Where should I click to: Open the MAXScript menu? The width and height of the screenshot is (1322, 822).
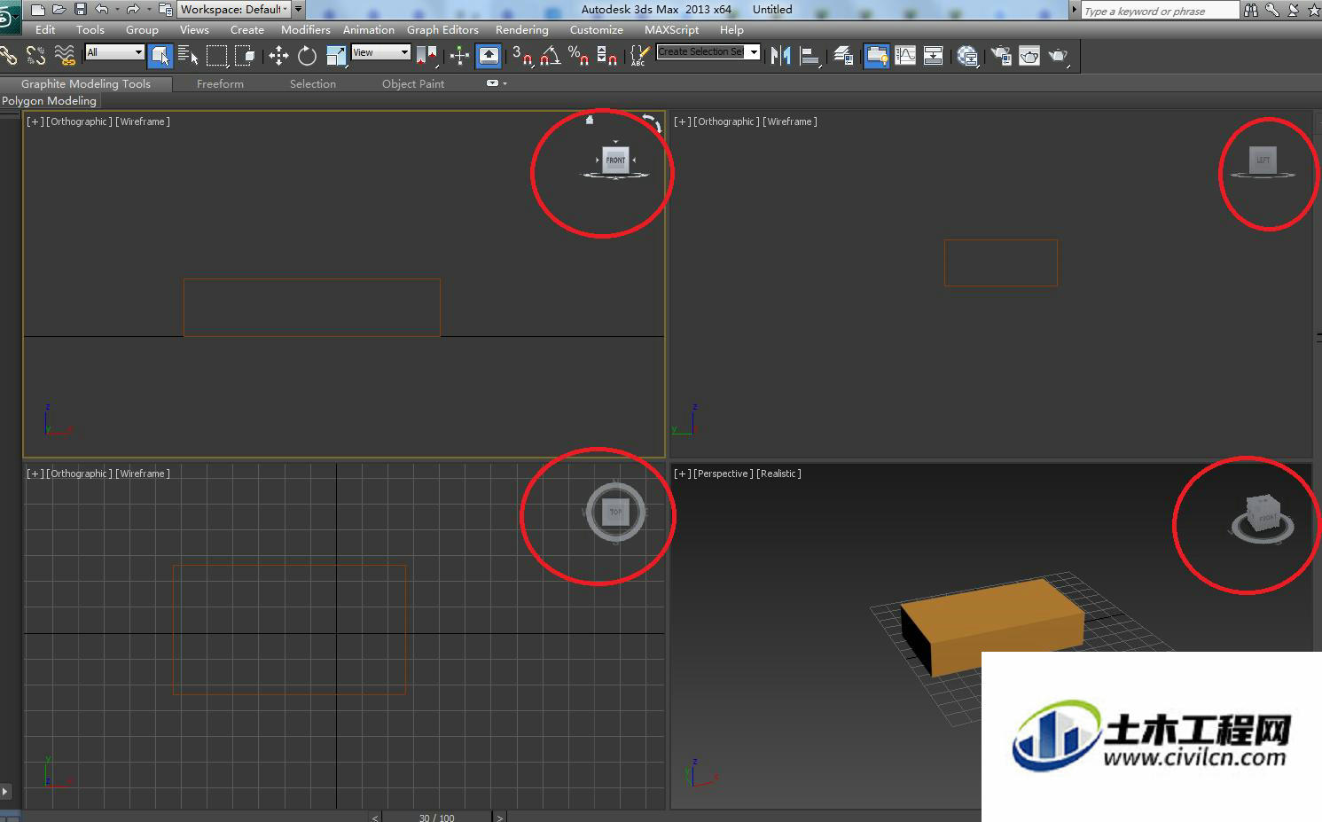point(671,29)
